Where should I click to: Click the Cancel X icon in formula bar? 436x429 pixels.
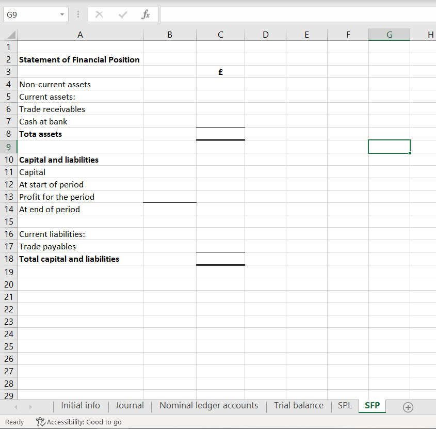pos(99,14)
